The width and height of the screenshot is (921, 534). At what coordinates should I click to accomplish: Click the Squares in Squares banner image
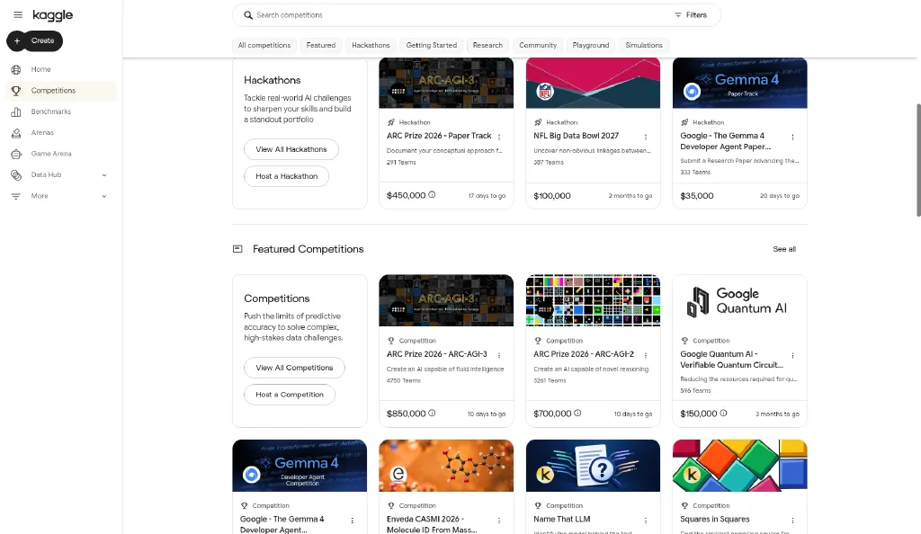739,466
